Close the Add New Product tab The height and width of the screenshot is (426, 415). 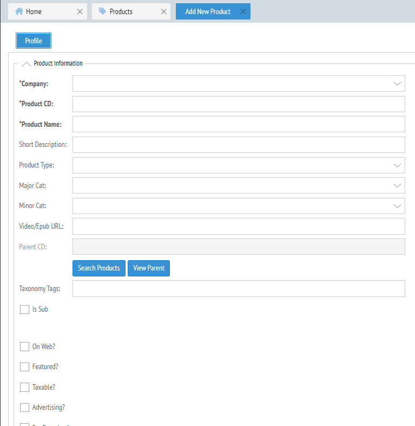[243, 11]
